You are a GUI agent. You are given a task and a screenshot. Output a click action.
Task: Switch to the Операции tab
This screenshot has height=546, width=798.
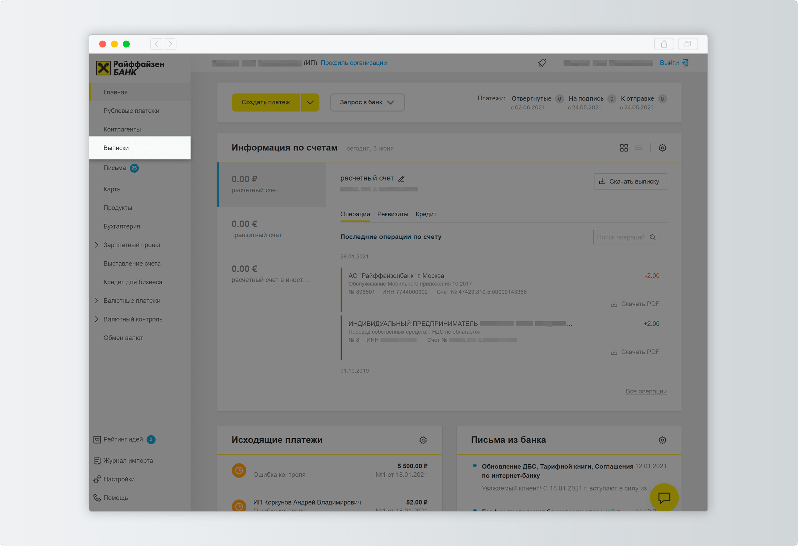tap(355, 214)
